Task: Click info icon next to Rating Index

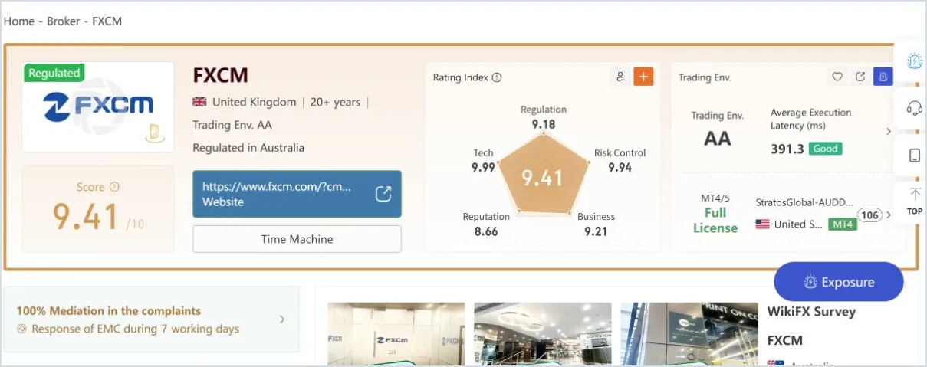Action: click(x=497, y=77)
